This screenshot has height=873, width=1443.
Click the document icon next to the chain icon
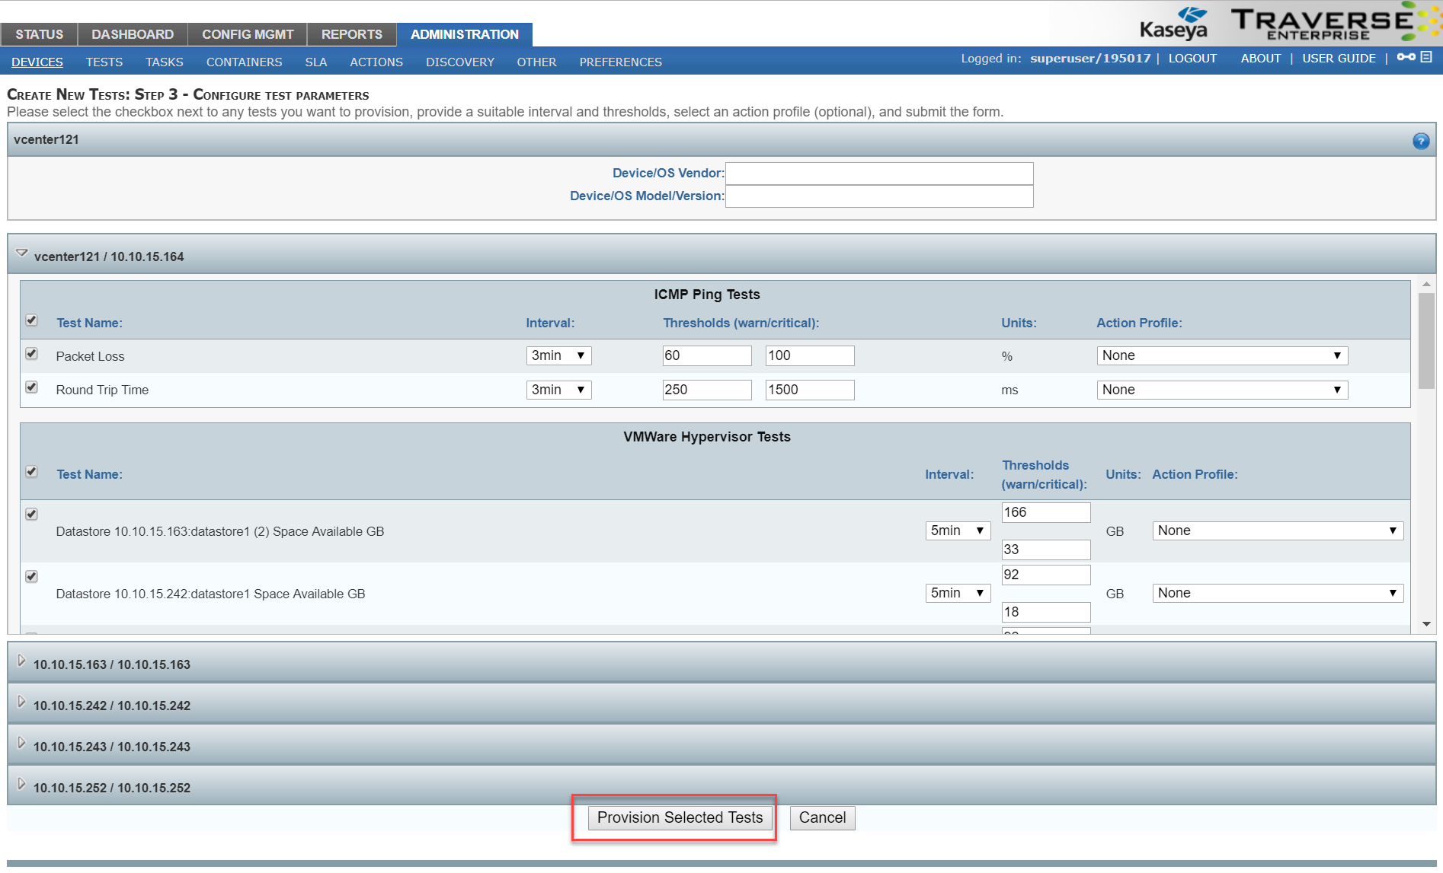[1426, 57]
